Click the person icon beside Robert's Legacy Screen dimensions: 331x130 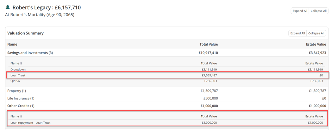[x=8, y=7]
